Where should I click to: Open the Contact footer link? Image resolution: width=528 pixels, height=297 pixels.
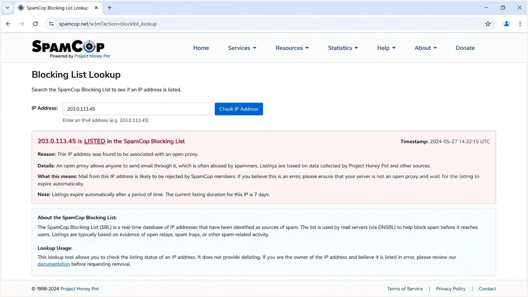pos(487,289)
